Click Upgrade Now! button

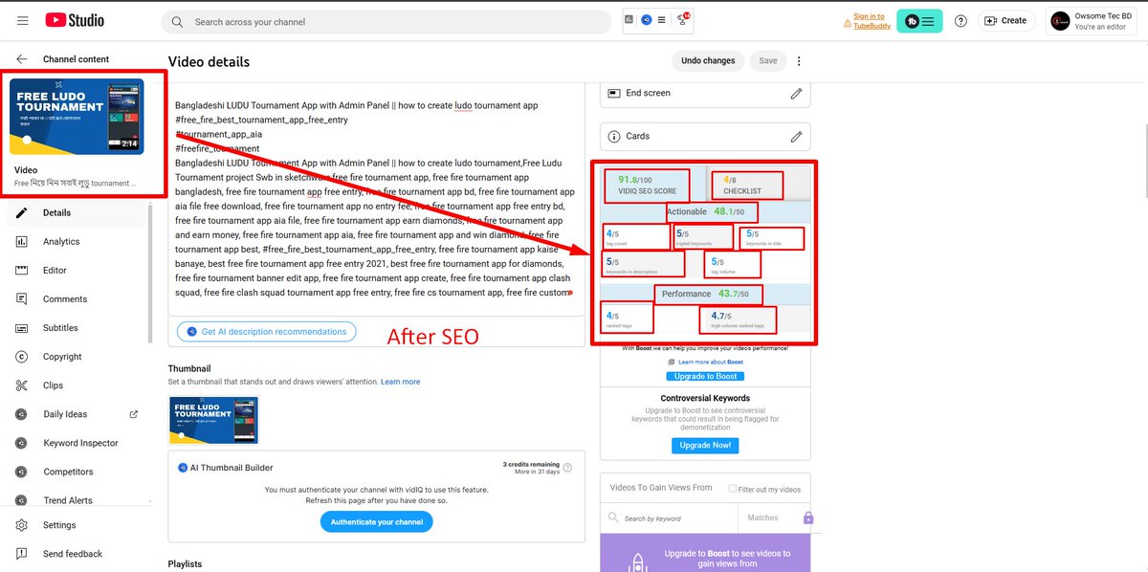(705, 446)
